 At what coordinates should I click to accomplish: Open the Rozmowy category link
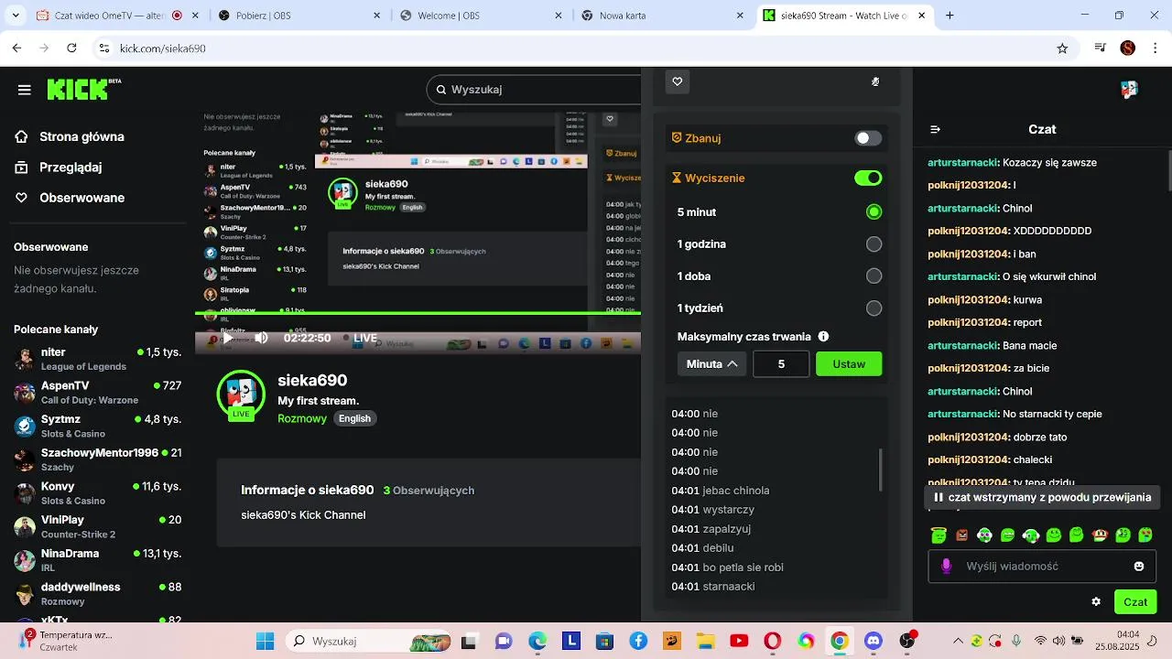[302, 418]
